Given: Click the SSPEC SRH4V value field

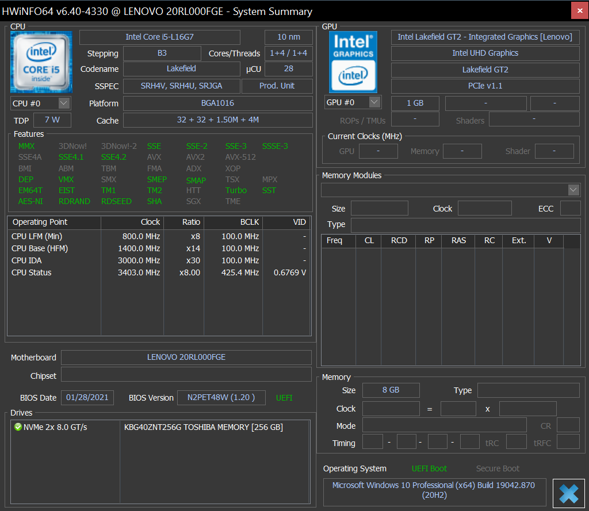Looking at the screenshot, I should (181, 86).
